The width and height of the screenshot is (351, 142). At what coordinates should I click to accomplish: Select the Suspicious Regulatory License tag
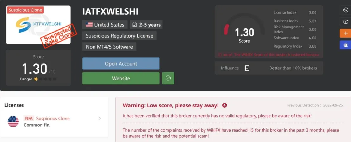[119, 36]
